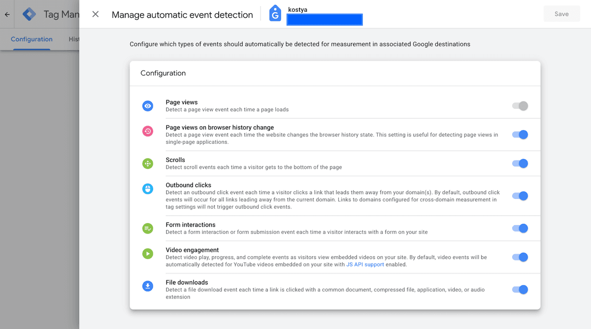Disable the Video engagement toggle

pyautogui.click(x=520, y=257)
